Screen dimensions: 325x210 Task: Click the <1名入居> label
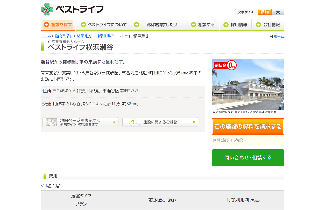tap(52, 186)
